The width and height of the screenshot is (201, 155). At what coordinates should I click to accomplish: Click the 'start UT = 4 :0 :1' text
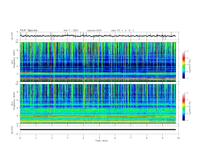tap(123, 30)
